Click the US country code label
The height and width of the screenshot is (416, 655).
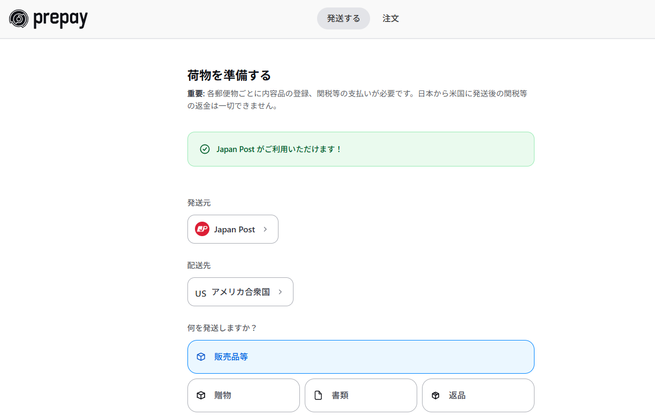[x=201, y=293]
